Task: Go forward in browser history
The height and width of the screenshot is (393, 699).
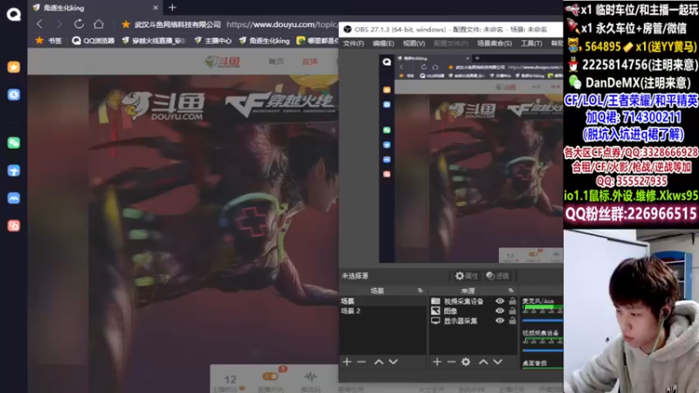Action: pyautogui.click(x=59, y=24)
